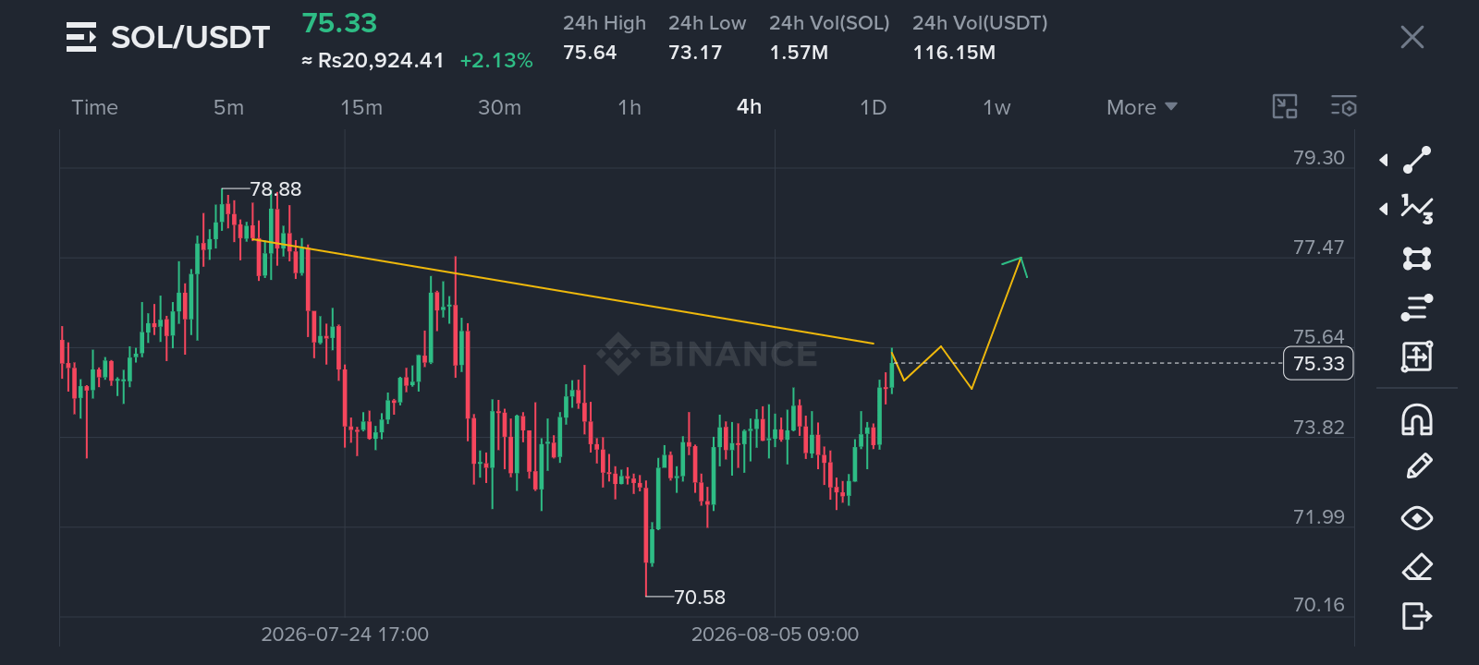Image resolution: width=1479 pixels, height=665 pixels.
Task: Expand the line tools submenu arrow
Action: 1384,160
